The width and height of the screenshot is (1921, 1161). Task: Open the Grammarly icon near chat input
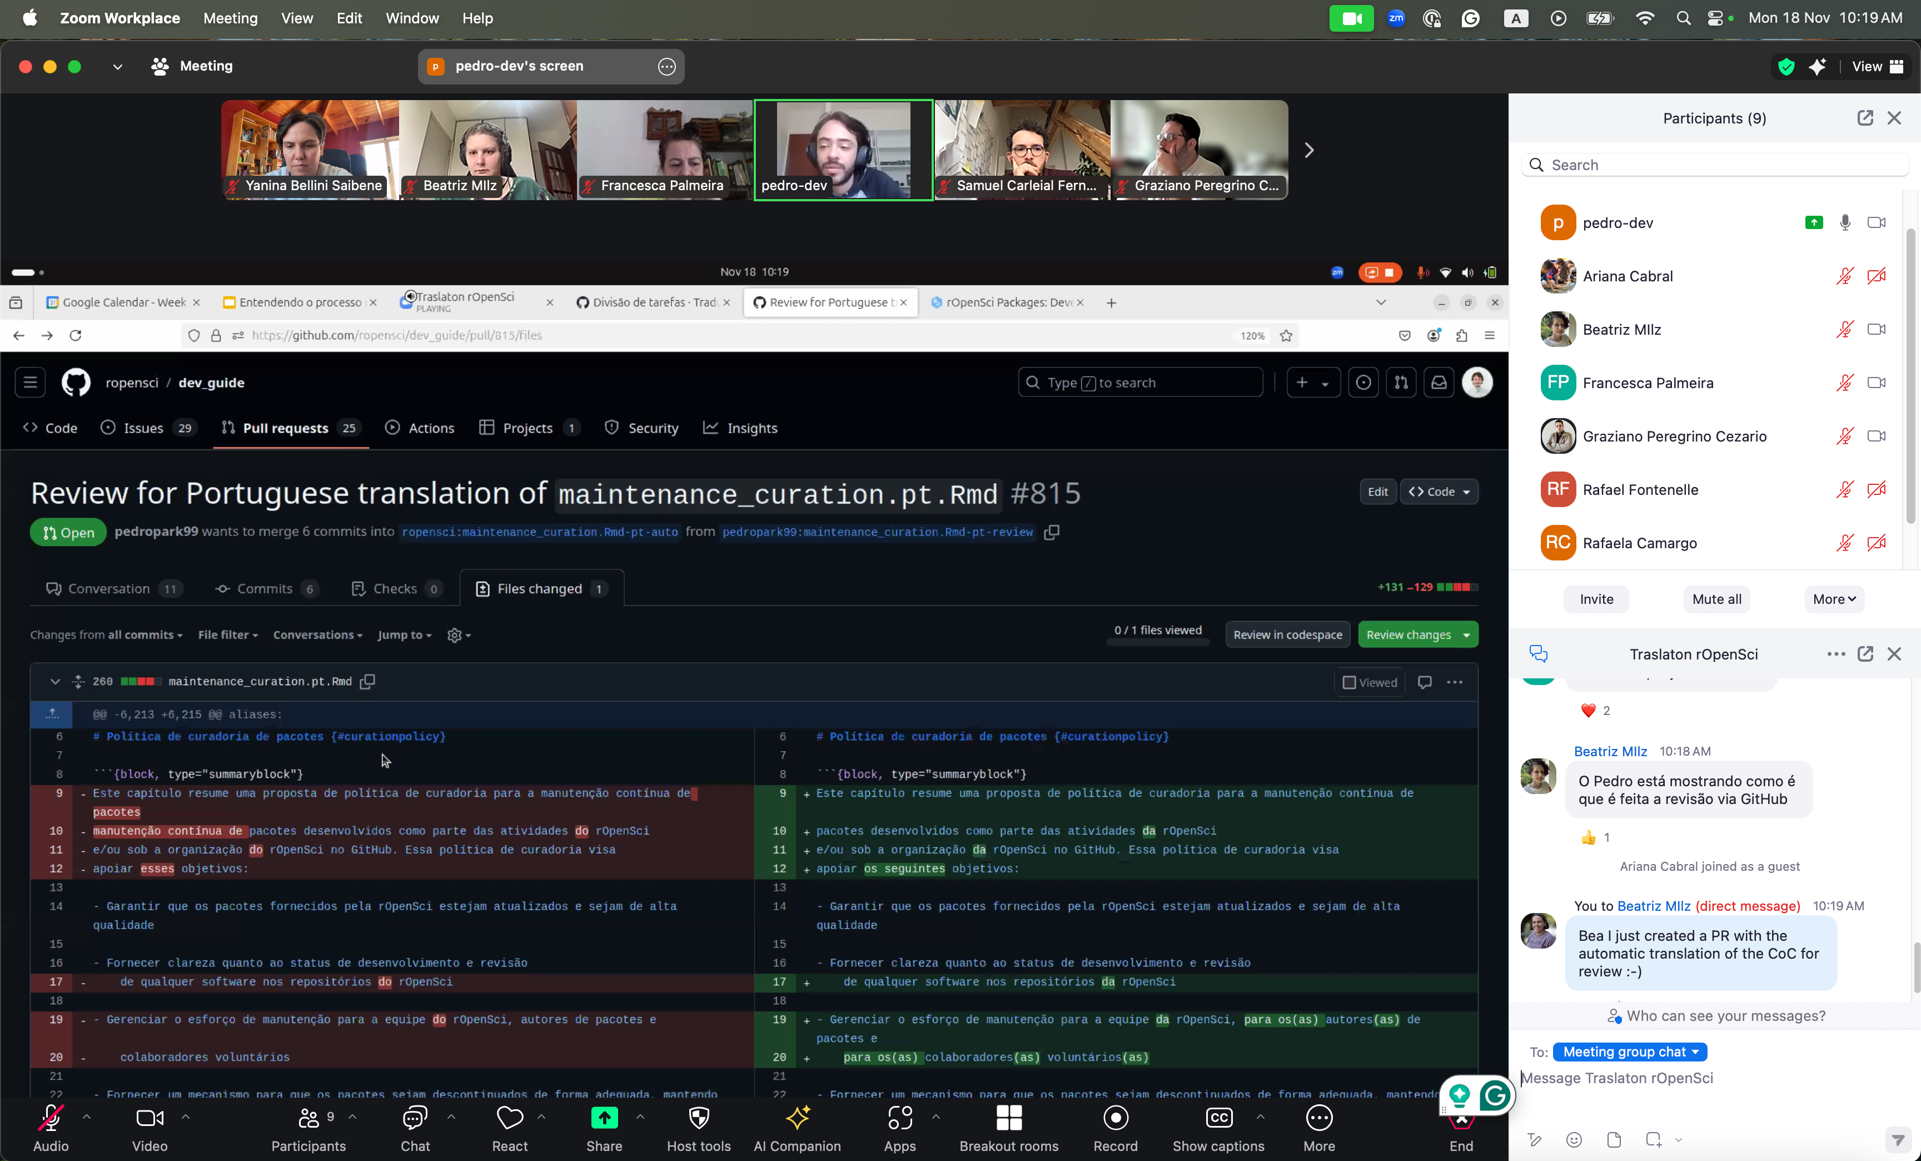1494,1095
